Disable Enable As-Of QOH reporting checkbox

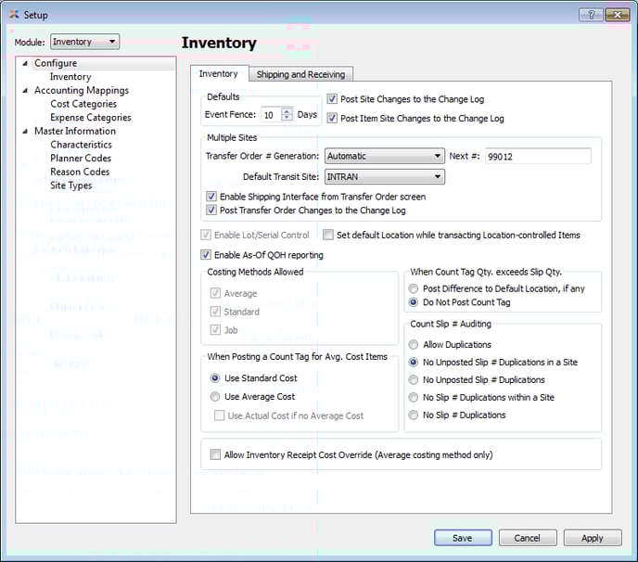tap(206, 255)
